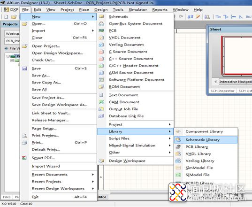Expand the Recent Projects submenu

click(93, 182)
